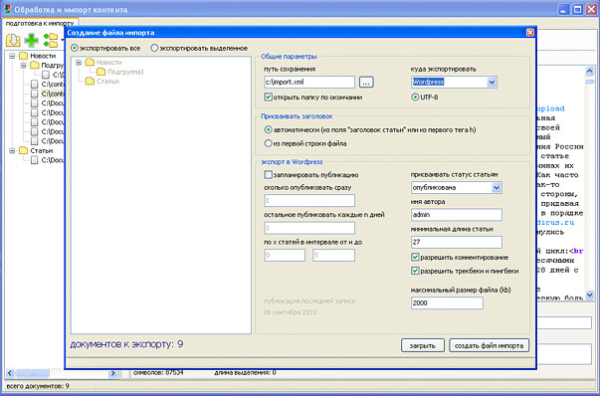This screenshot has height=396, width=600.
Task: Click 'экспорт в Wordpress' group heading
Action: coord(292,162)
